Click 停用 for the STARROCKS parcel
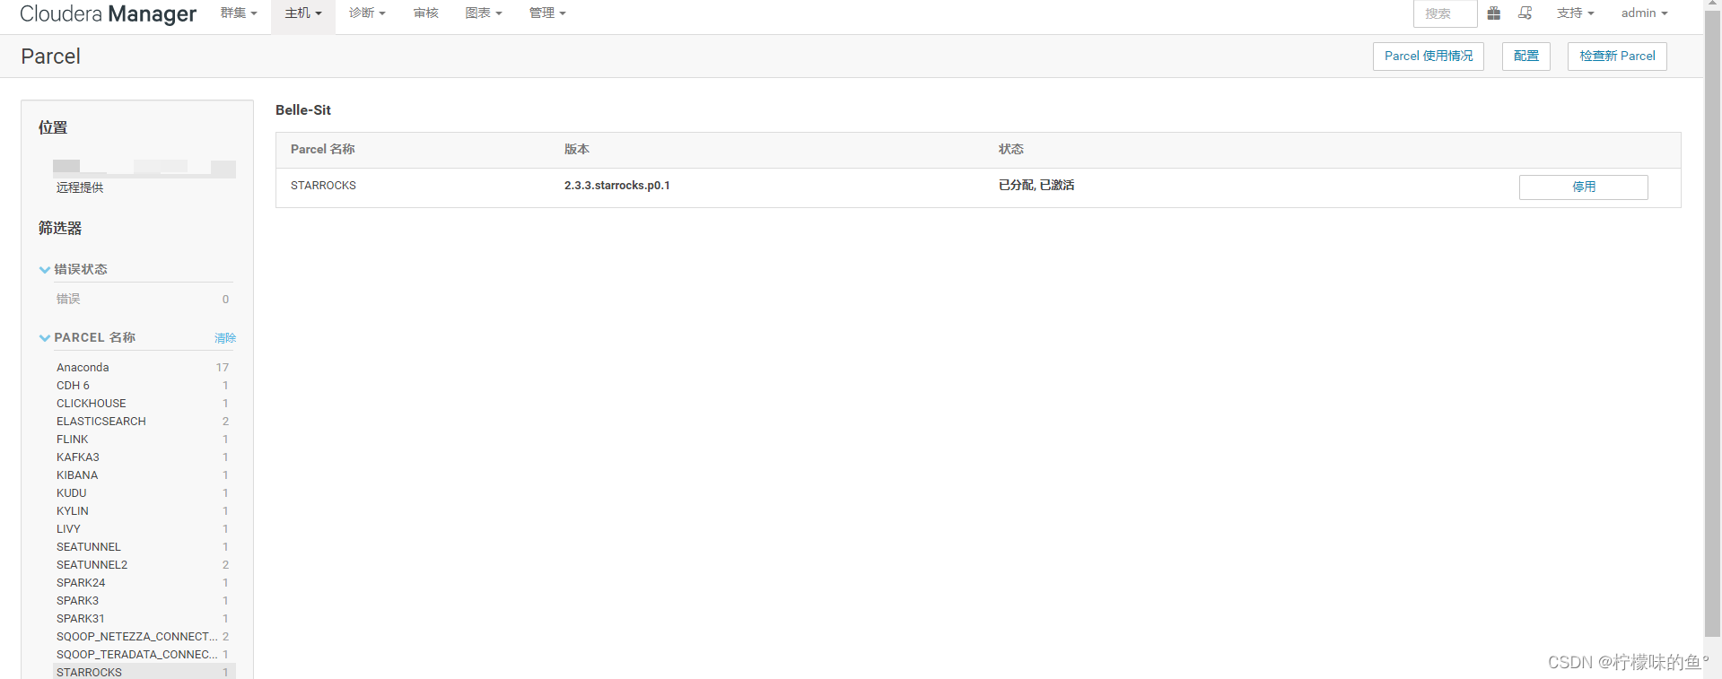1722x679 pixels. pos(1584,187)
